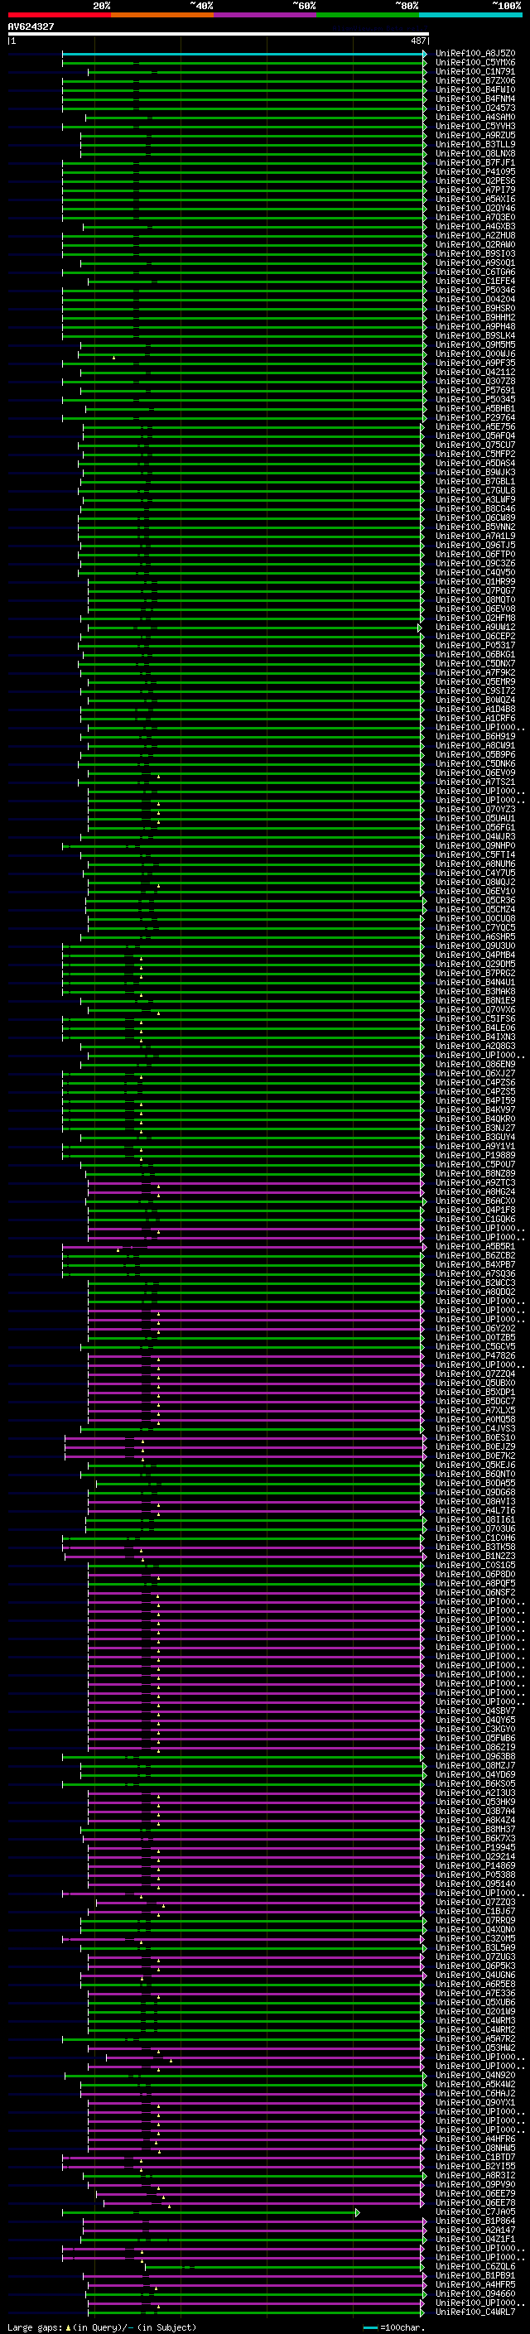Viewport: 530px width, 2334px height.
Task: Select hit UniRef100_C5YMX6
Action: click(475, 63)
